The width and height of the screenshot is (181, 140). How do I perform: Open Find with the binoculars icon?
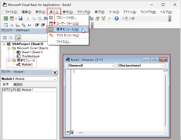coord(45,18)
